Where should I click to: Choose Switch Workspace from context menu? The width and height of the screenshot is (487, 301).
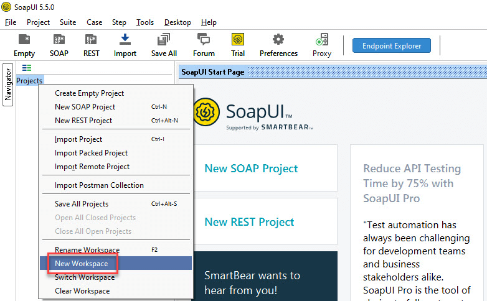[x=85, y=277]
